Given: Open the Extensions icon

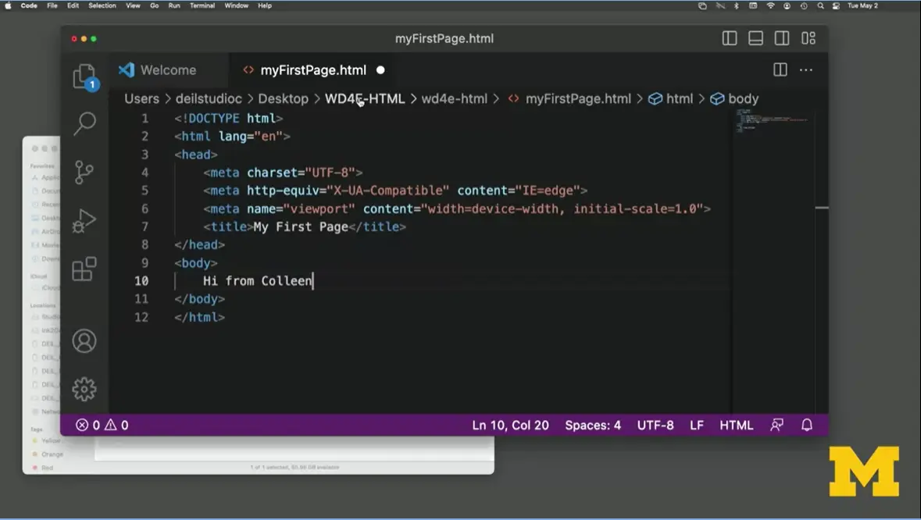Looking at the screenshot, I should coord(84,269).
